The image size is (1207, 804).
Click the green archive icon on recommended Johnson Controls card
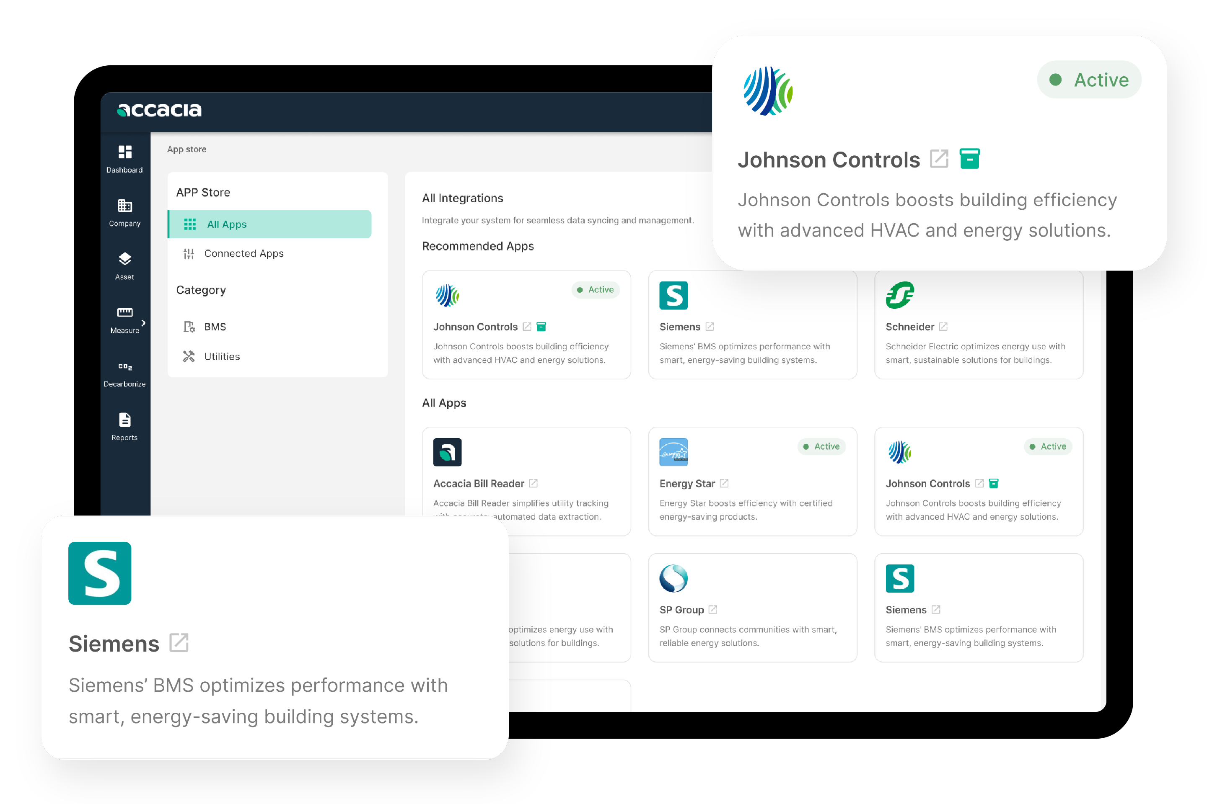point(541,327)
